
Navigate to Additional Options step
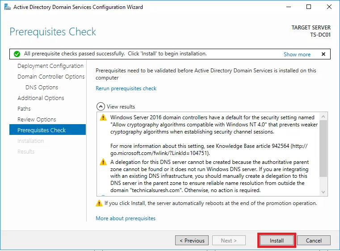(x=41, y=98)
